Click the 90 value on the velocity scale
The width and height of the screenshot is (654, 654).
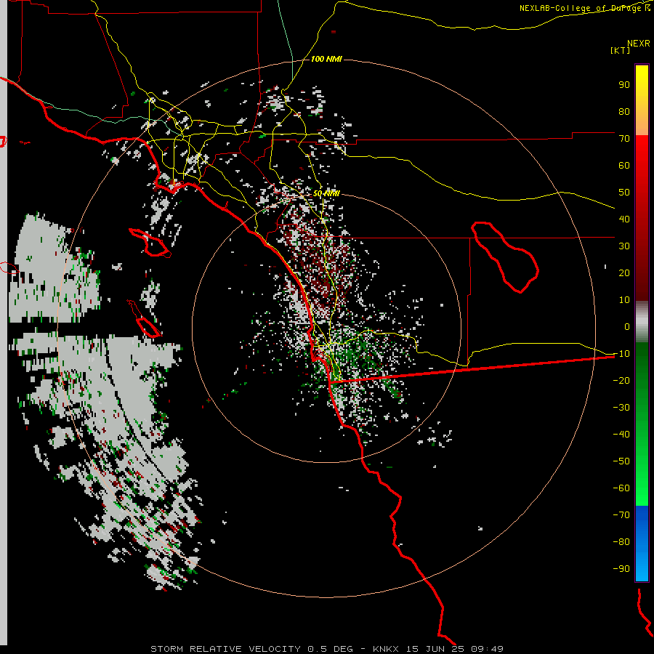[624, 85]
